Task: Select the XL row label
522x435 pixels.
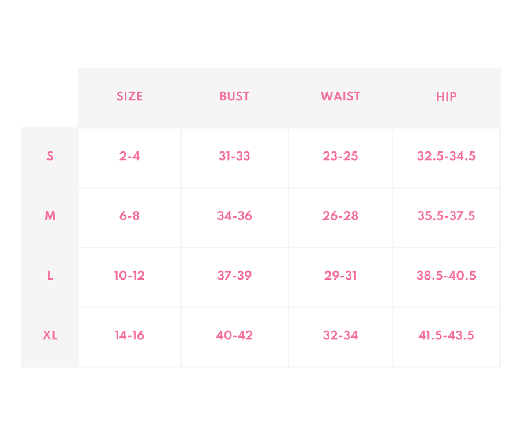Action: coord(50,335)
